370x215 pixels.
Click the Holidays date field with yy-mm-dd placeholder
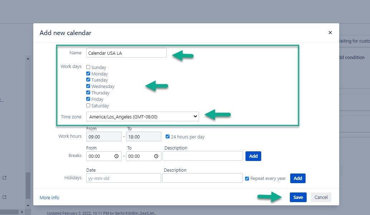click(123, 178)
